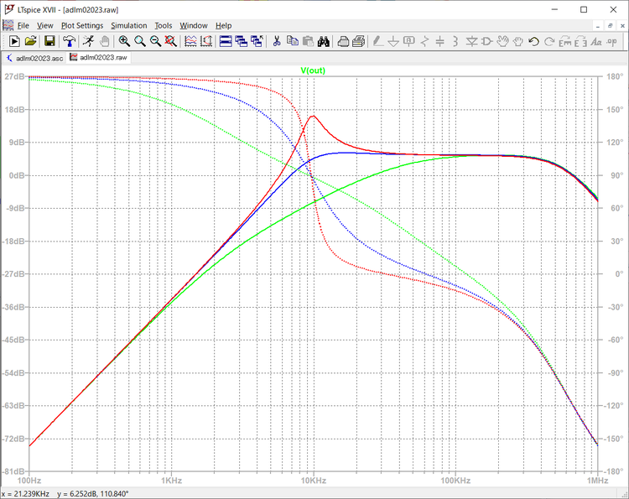The height and width of the screenshot is (499, 629).
Task: Switch to the adlm02023.asc tab
Action: (35, 58)
